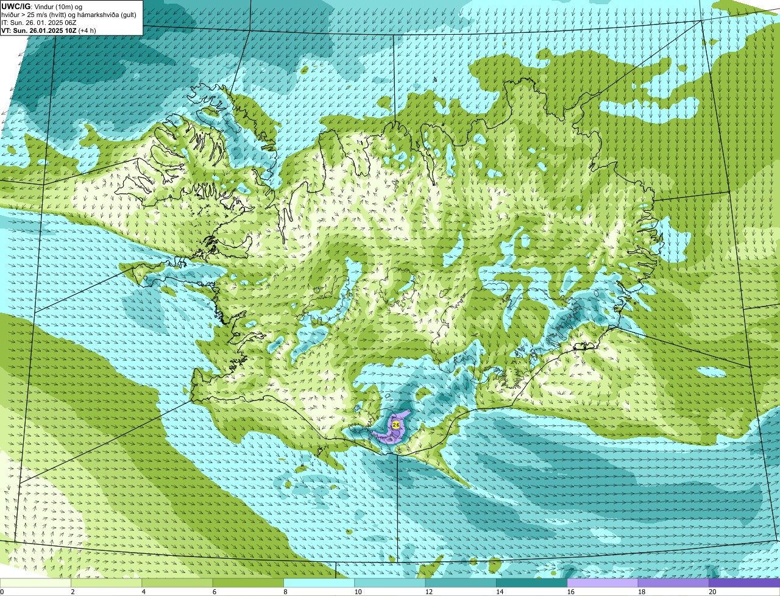Click the 8–10 m/s light cyan swatch
The image size is (780, 596).
click(319, 583)
